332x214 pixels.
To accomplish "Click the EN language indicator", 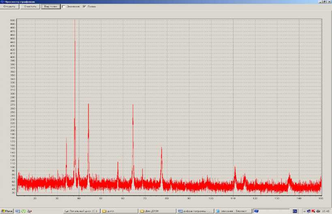I will point(295,211).
